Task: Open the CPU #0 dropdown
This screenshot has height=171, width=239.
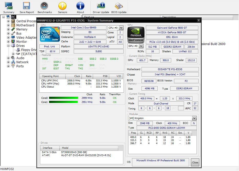Action: (121, 28)
